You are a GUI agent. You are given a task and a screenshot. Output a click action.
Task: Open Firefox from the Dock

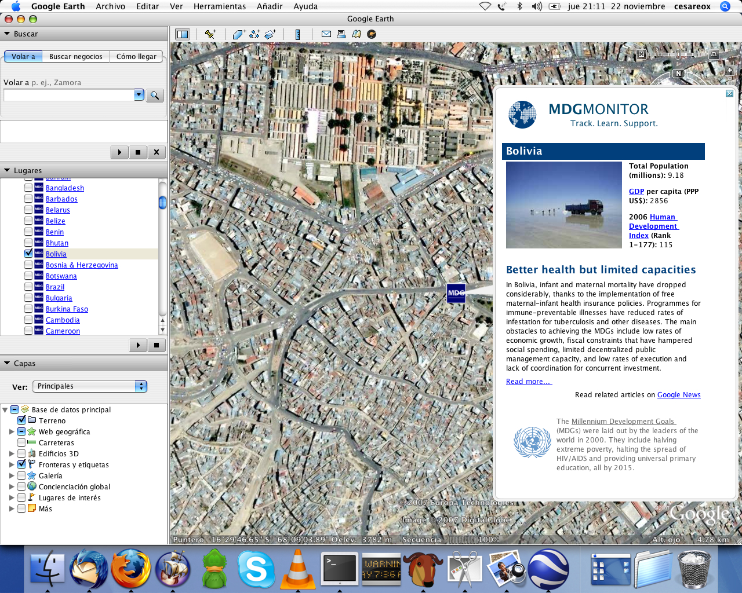(131, 569)
